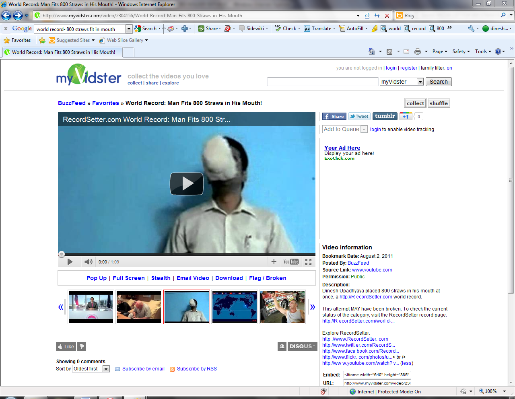Image resolution: width=515 pixels, height=399 pixels.
Task: Click the AutoFill toolbar button
Action: pyautogui.click(x=353, y=29)
